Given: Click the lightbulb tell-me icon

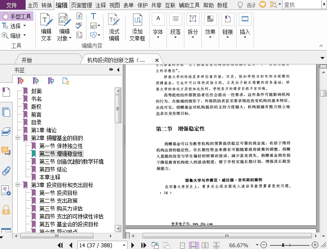Looking at the screenshot, I should pos(240,5).
